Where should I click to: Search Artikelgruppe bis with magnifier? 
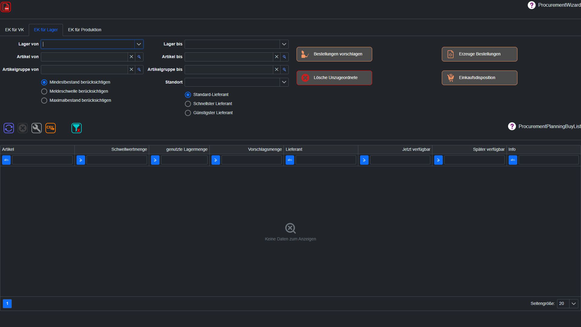(284, 70)
